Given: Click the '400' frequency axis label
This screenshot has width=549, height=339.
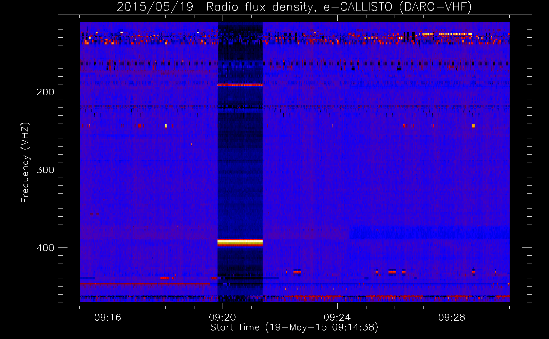Looking at the screenshot, I should coord(45,248).
